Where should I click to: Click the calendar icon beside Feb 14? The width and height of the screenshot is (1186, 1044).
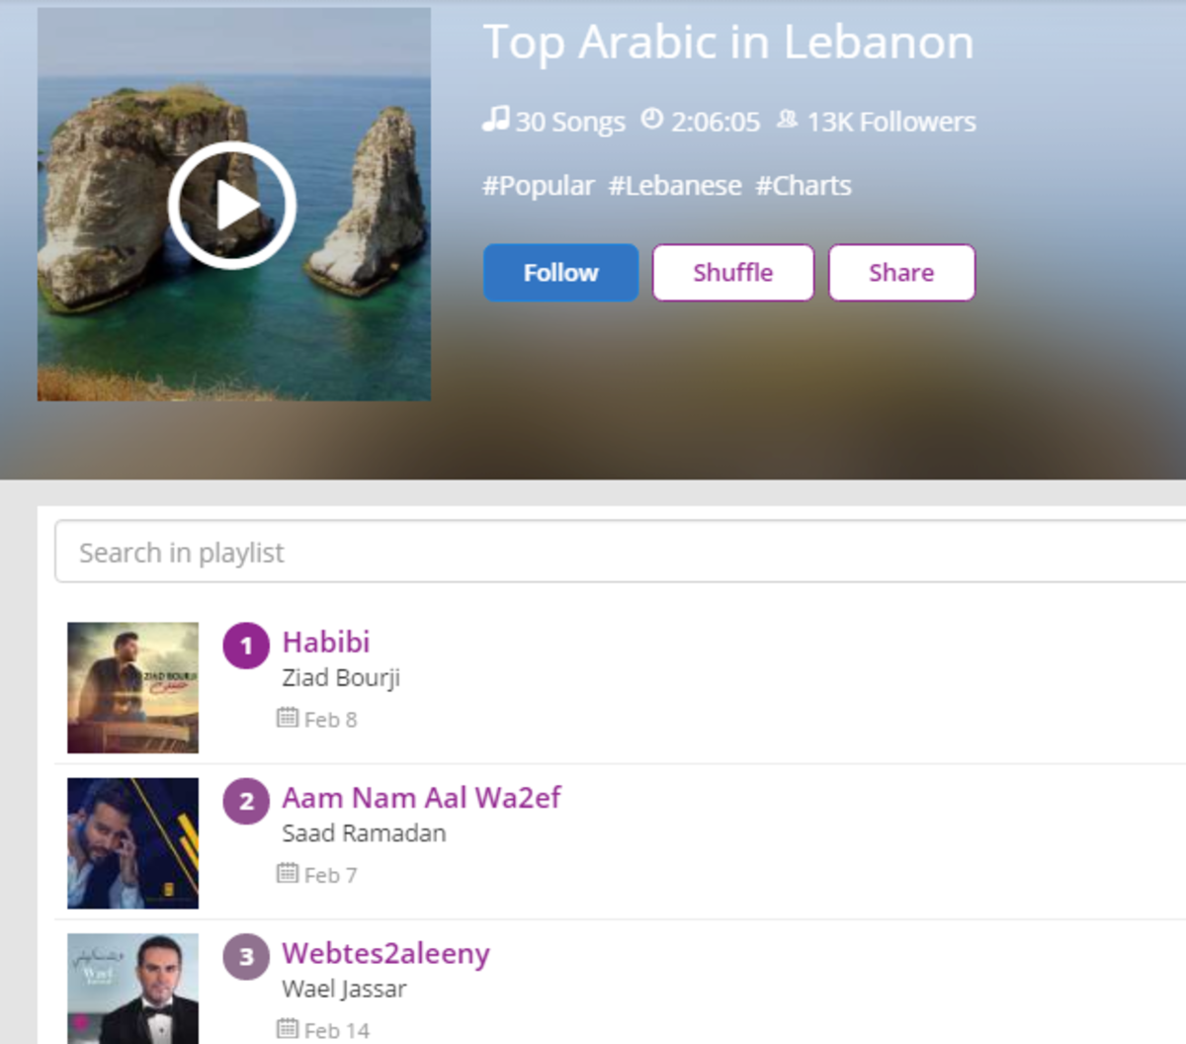[x=288, y=1028]
